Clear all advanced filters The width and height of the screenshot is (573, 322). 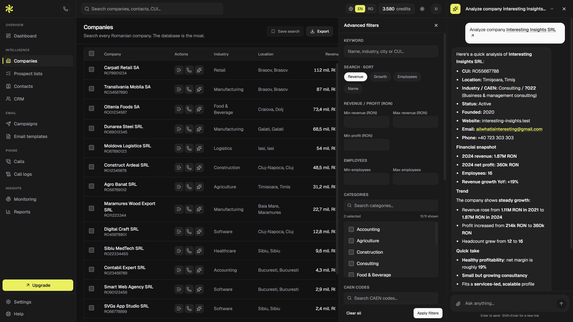354,313
